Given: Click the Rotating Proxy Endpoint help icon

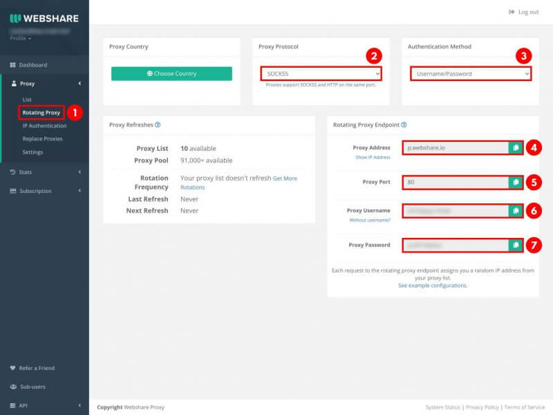Looking at the screenshot, I should 404,124.
